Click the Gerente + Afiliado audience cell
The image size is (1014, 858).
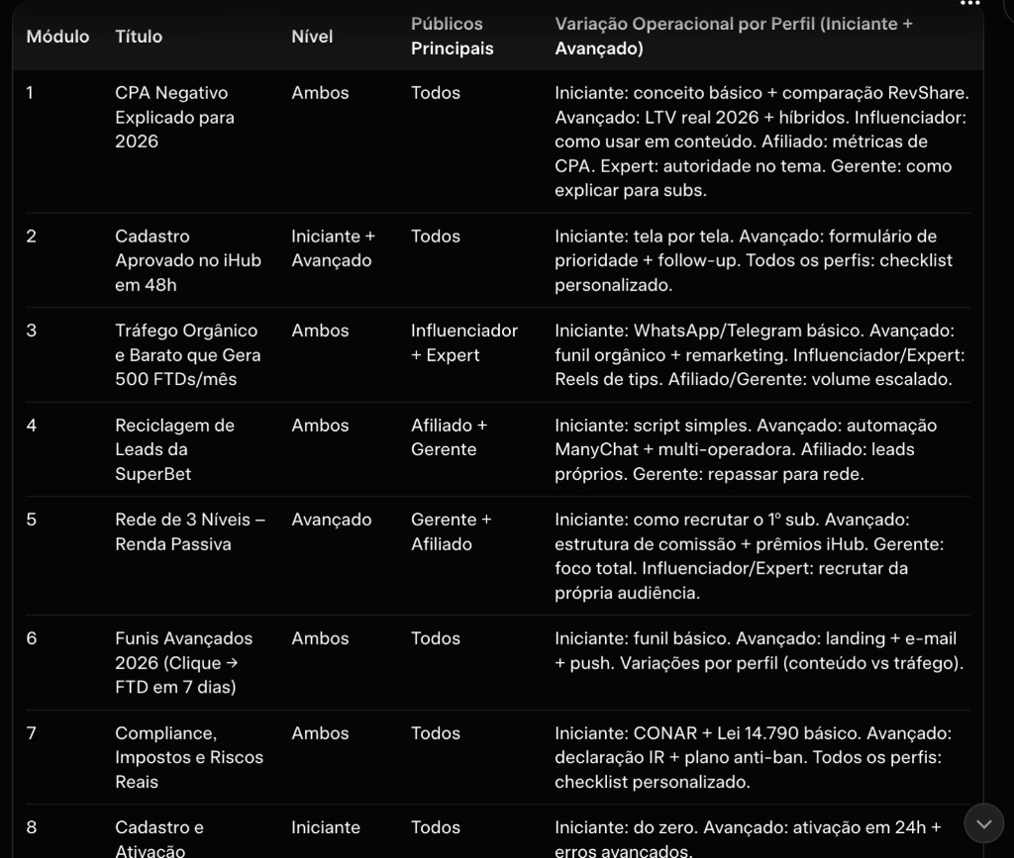451,531
